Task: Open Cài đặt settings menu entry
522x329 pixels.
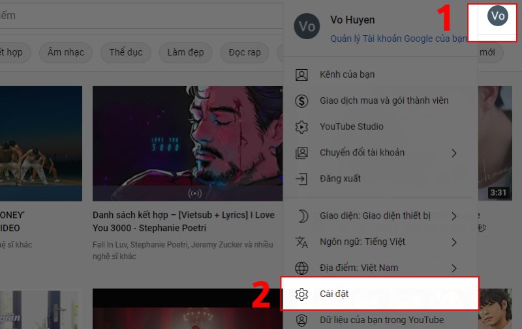Action: (x=380, y=294)
